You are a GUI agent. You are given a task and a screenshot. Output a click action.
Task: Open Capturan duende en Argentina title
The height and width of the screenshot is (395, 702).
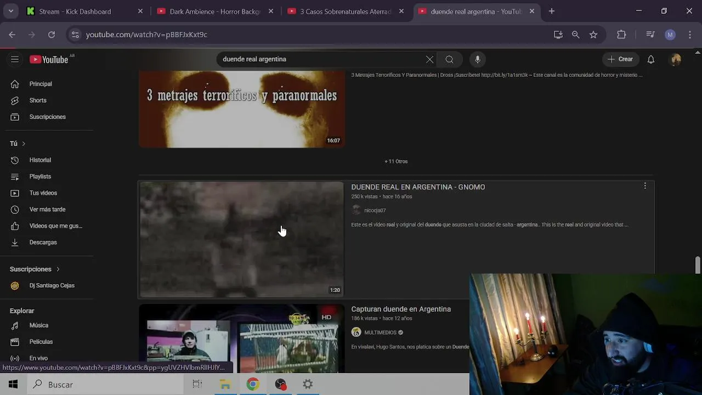pyautogui.click(x=401, y=309)
